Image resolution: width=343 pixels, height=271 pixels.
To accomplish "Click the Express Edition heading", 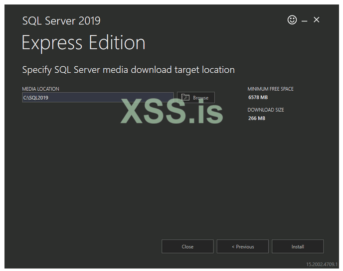I will [83, 43].
